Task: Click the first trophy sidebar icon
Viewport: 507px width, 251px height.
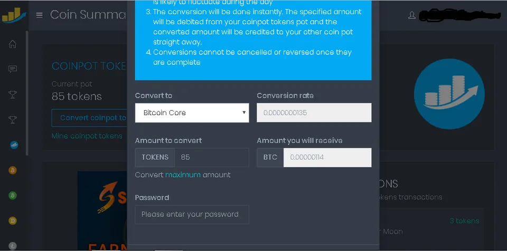Action: click(13, 94)
